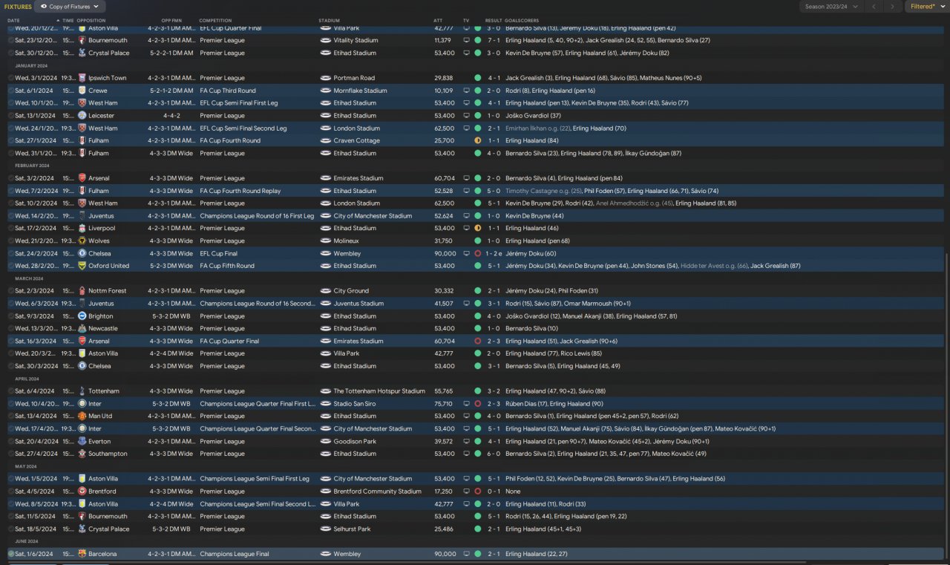Click the stadium icon beside Stadio San Siro
This screenshot has height=565, width=950.
click(x=326, y=404)
